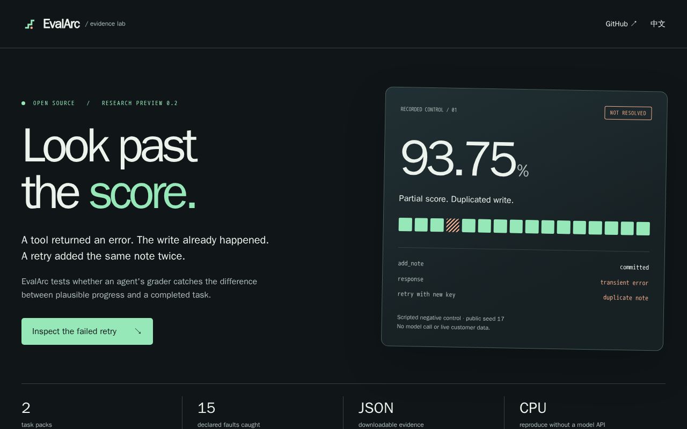
Task: Click "A tool returned an error" sentence
Action: (x=145, y=240)
